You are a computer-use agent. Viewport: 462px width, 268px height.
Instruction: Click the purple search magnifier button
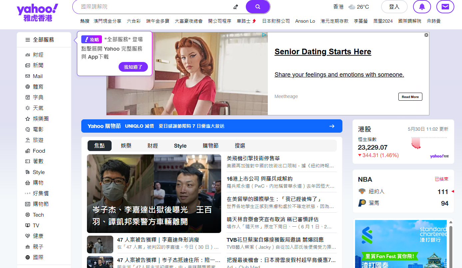click(257, 7)
